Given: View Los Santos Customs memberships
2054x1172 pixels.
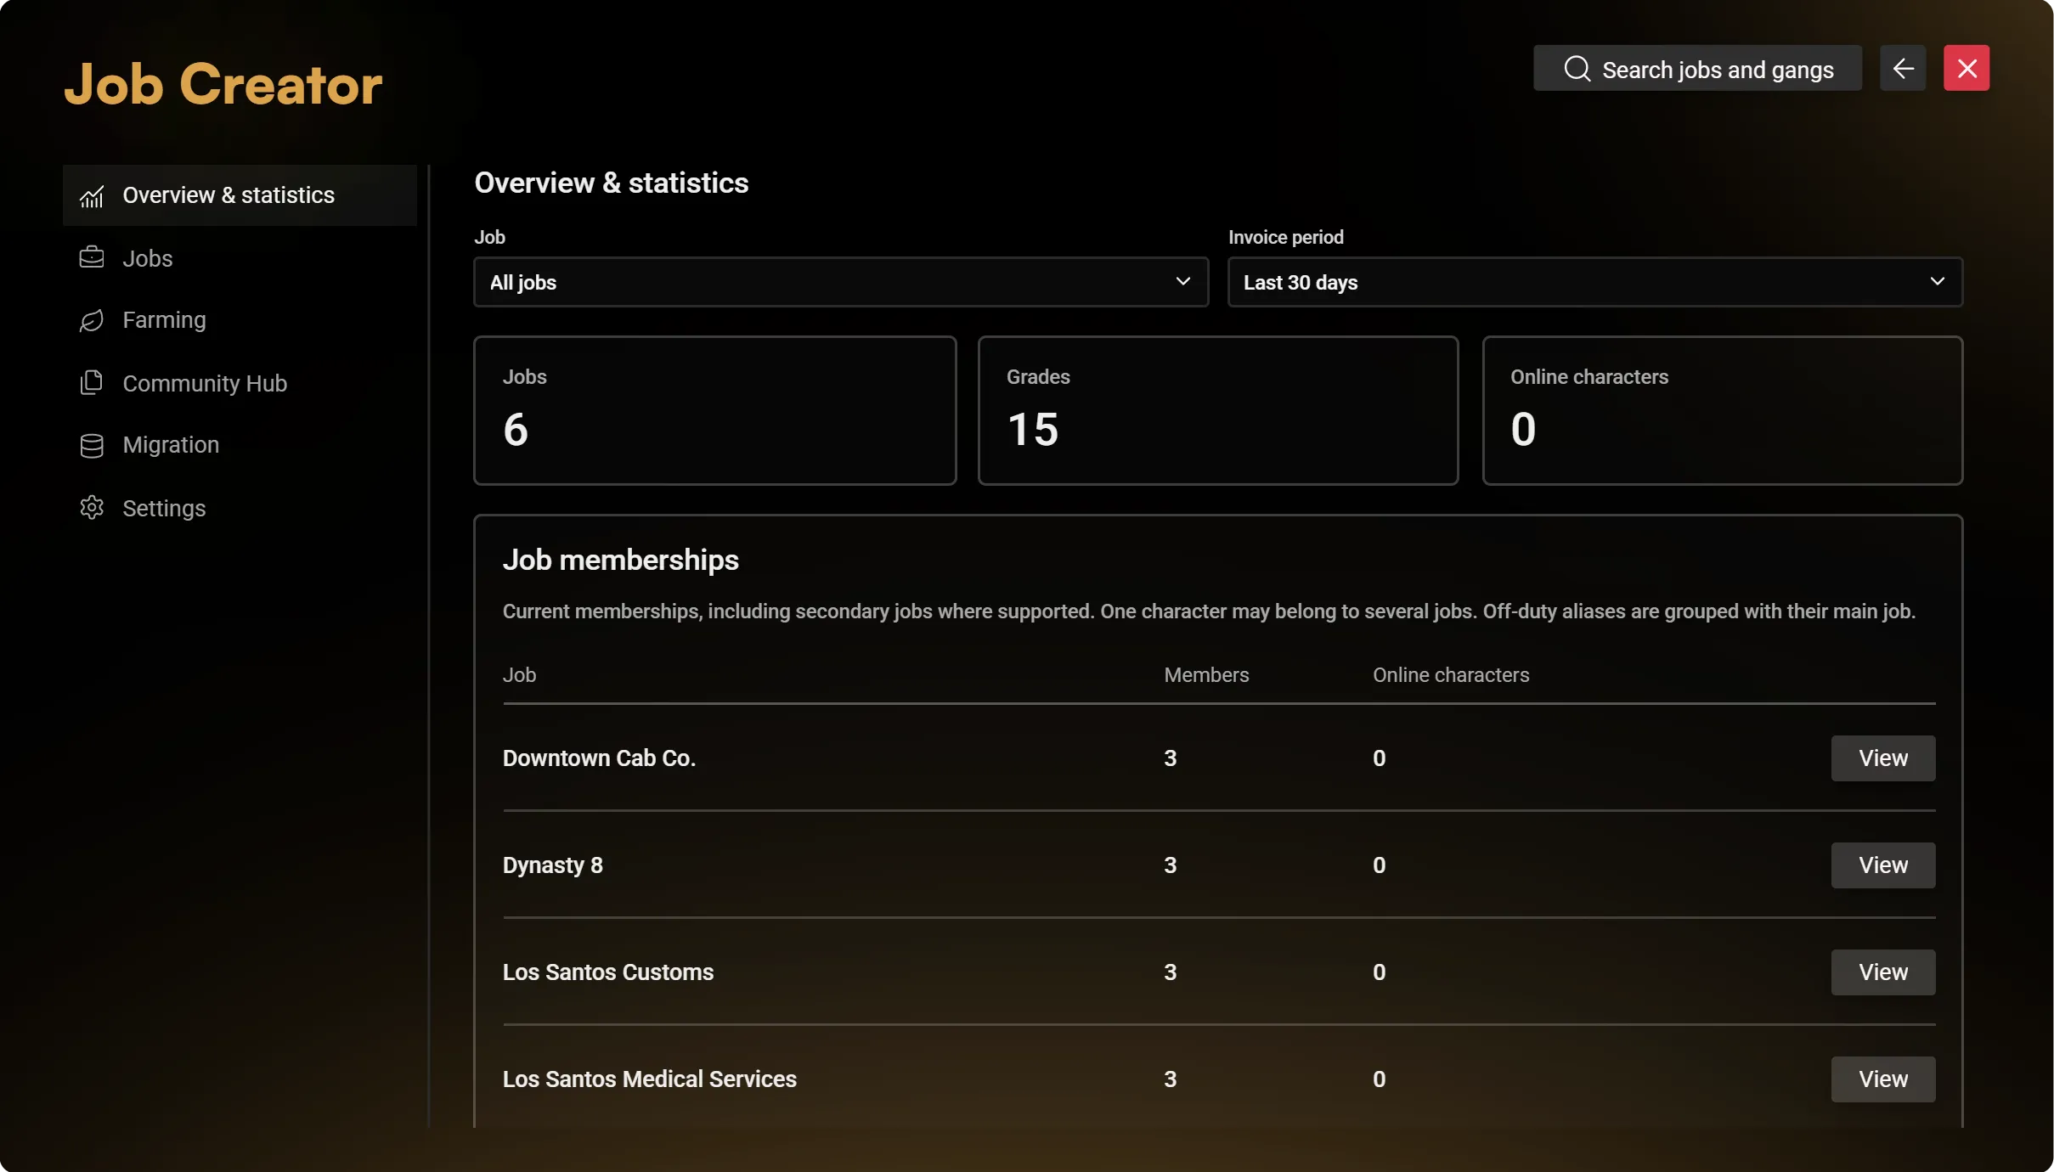Looking at the screenshot, I should pos(1883,972).
